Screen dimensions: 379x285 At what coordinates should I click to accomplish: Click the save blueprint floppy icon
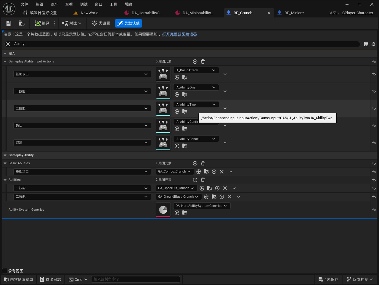[x=9, y=23]
